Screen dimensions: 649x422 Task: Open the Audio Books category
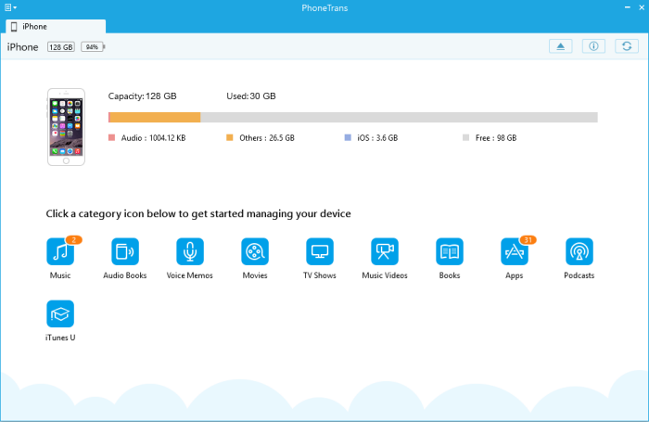pos(125,251)
